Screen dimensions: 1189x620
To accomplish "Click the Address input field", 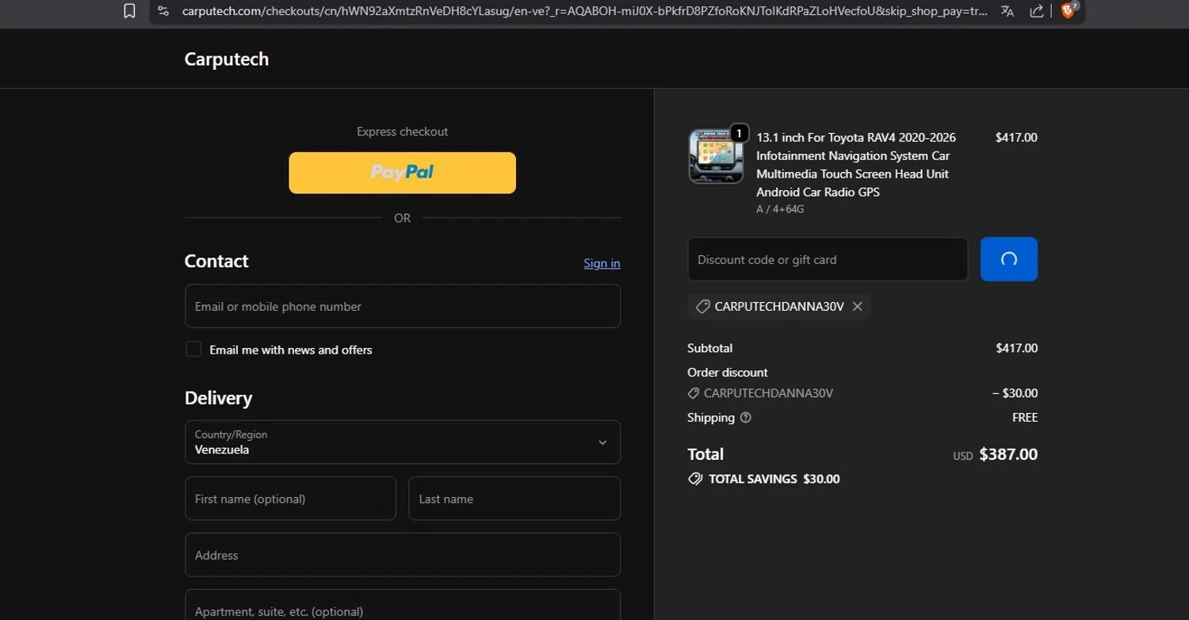I will click(403, 555).
